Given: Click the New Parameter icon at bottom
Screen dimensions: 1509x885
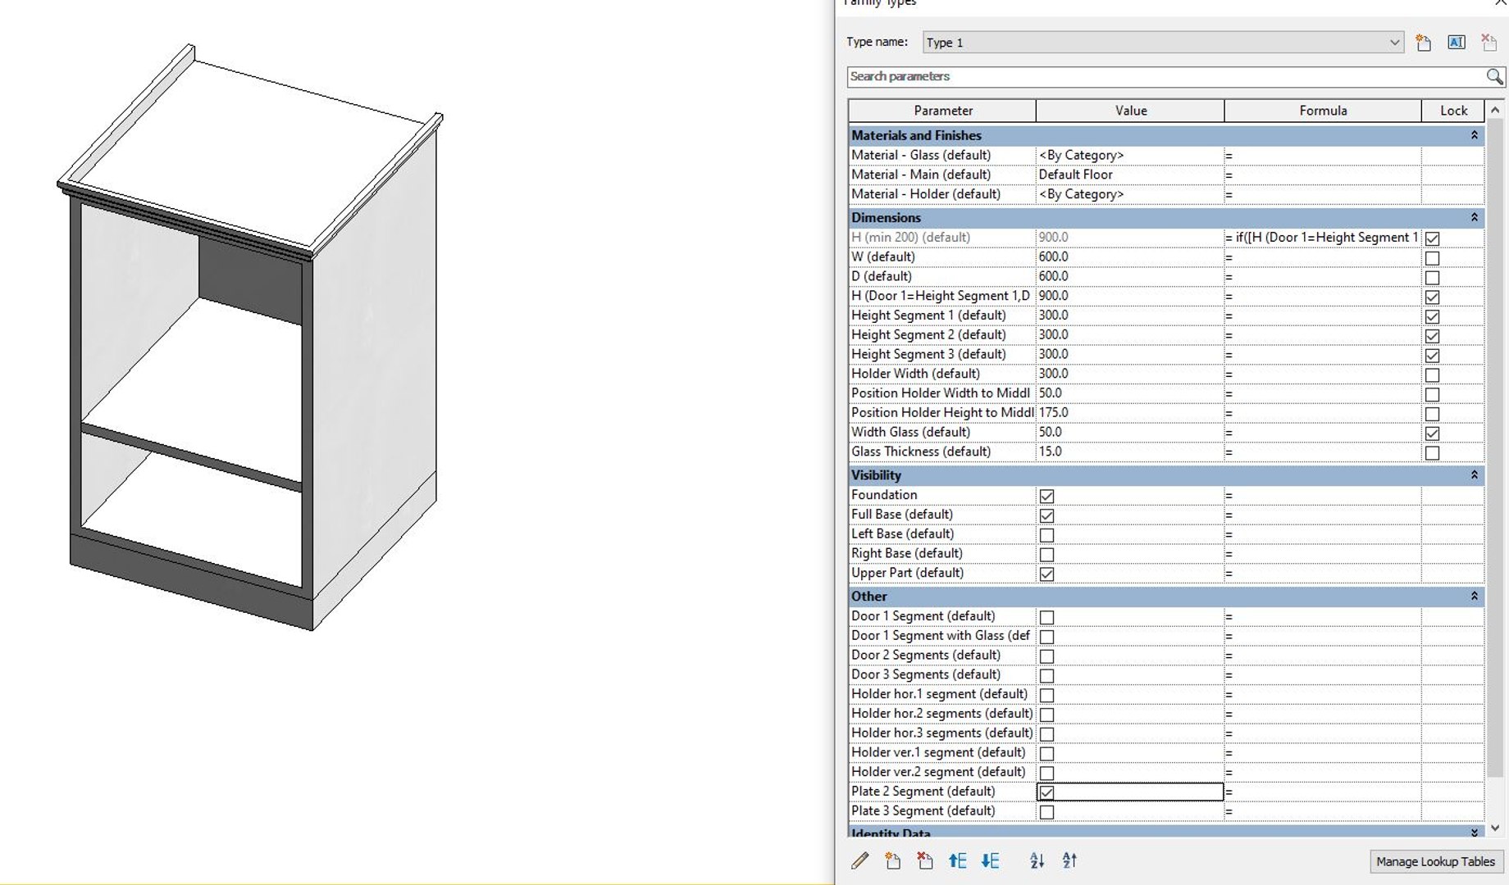Looking at the screenshot, I should (x=892, y=860).
